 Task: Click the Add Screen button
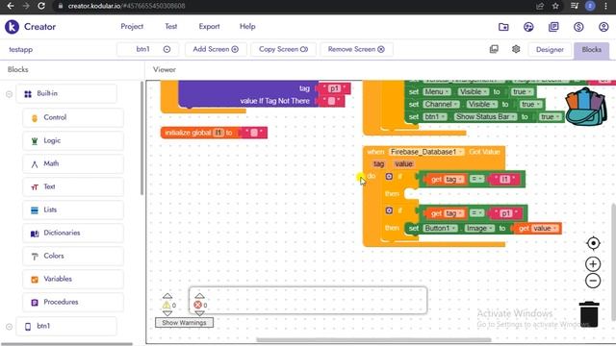click(216, 49)
